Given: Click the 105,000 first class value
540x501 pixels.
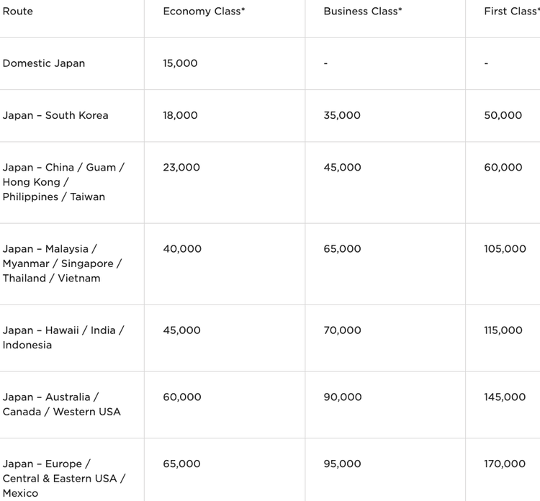Looking at the screenshot, I should pos(505,249).
